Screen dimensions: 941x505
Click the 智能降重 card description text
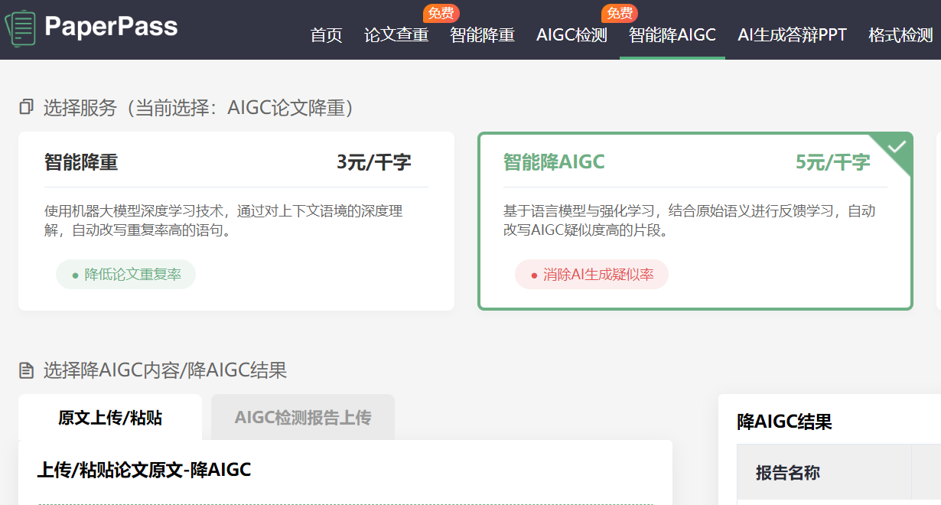(223, 220)
